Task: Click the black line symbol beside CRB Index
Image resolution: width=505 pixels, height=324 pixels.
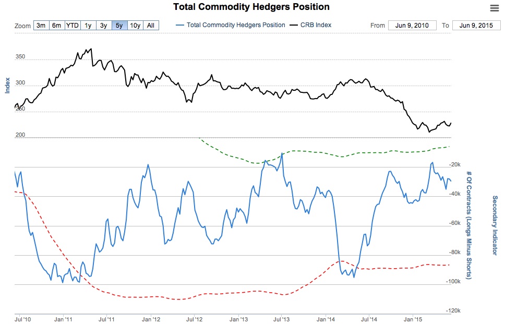Action: (x=294, y=25)
